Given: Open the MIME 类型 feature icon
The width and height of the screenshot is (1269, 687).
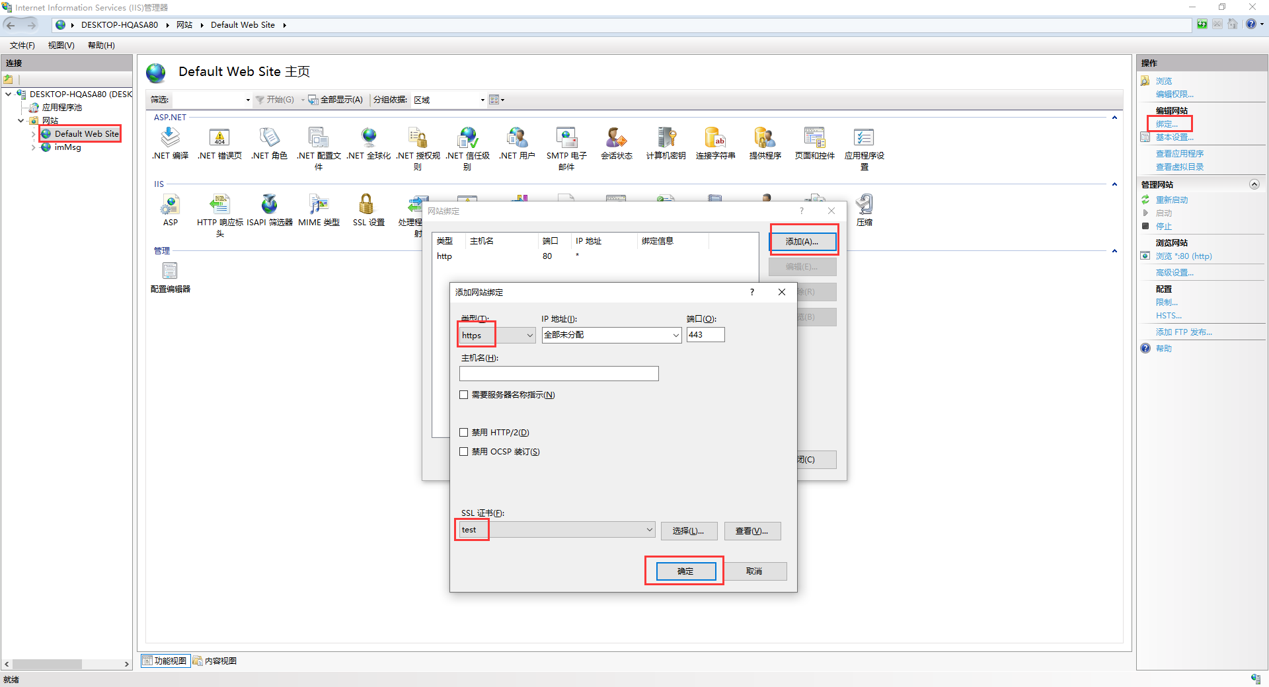Looking at the screenshot, I should [x=319, y=205].
